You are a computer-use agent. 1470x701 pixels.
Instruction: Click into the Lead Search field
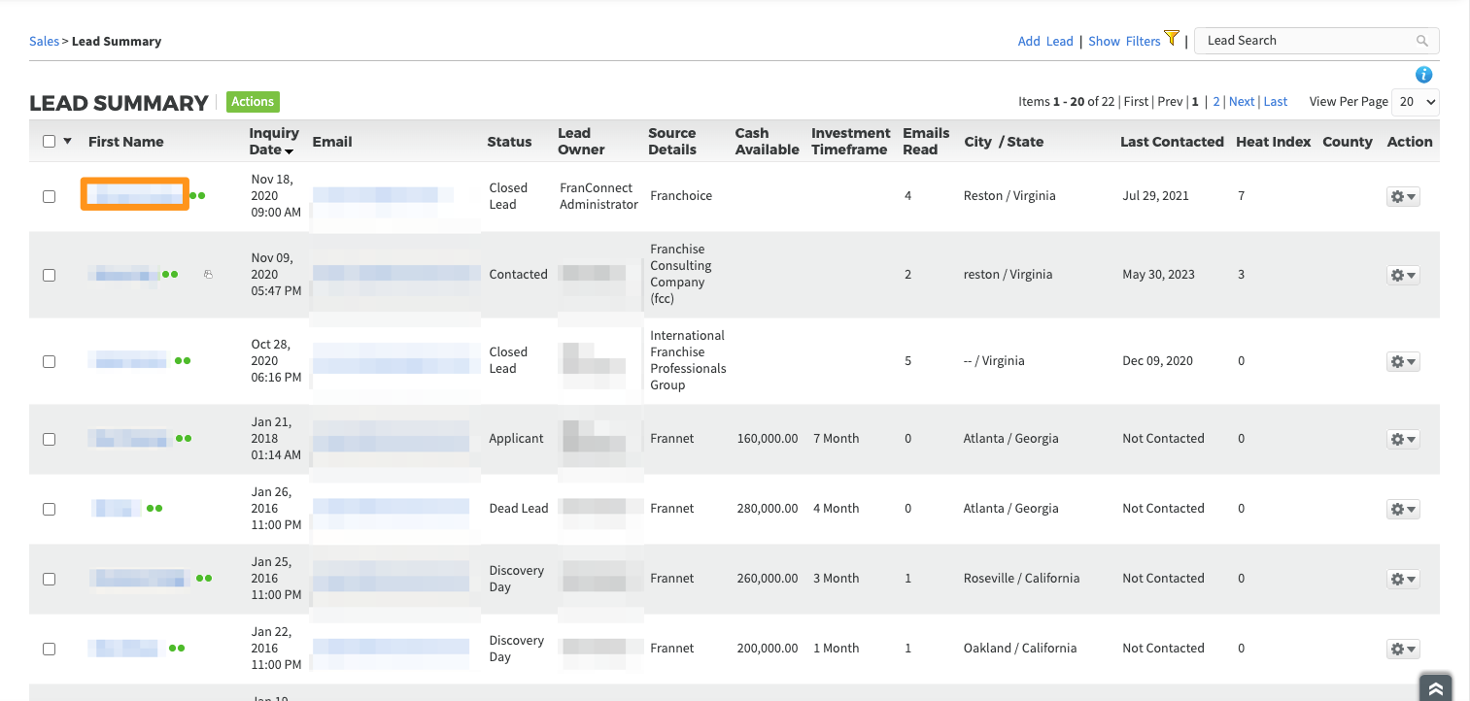(1302, 41)
